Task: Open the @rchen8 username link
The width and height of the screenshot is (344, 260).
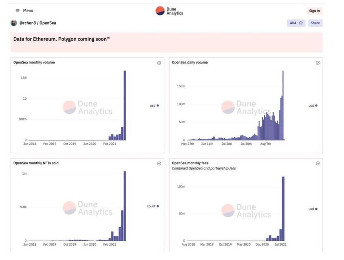Action: (27, 23)
